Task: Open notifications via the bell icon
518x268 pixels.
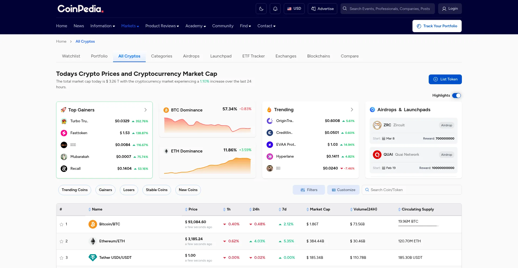Action: click(x=275, y=9)
